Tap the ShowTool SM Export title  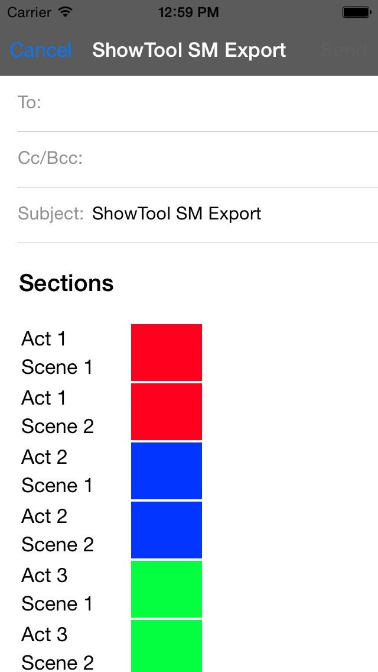coord(189,50)
